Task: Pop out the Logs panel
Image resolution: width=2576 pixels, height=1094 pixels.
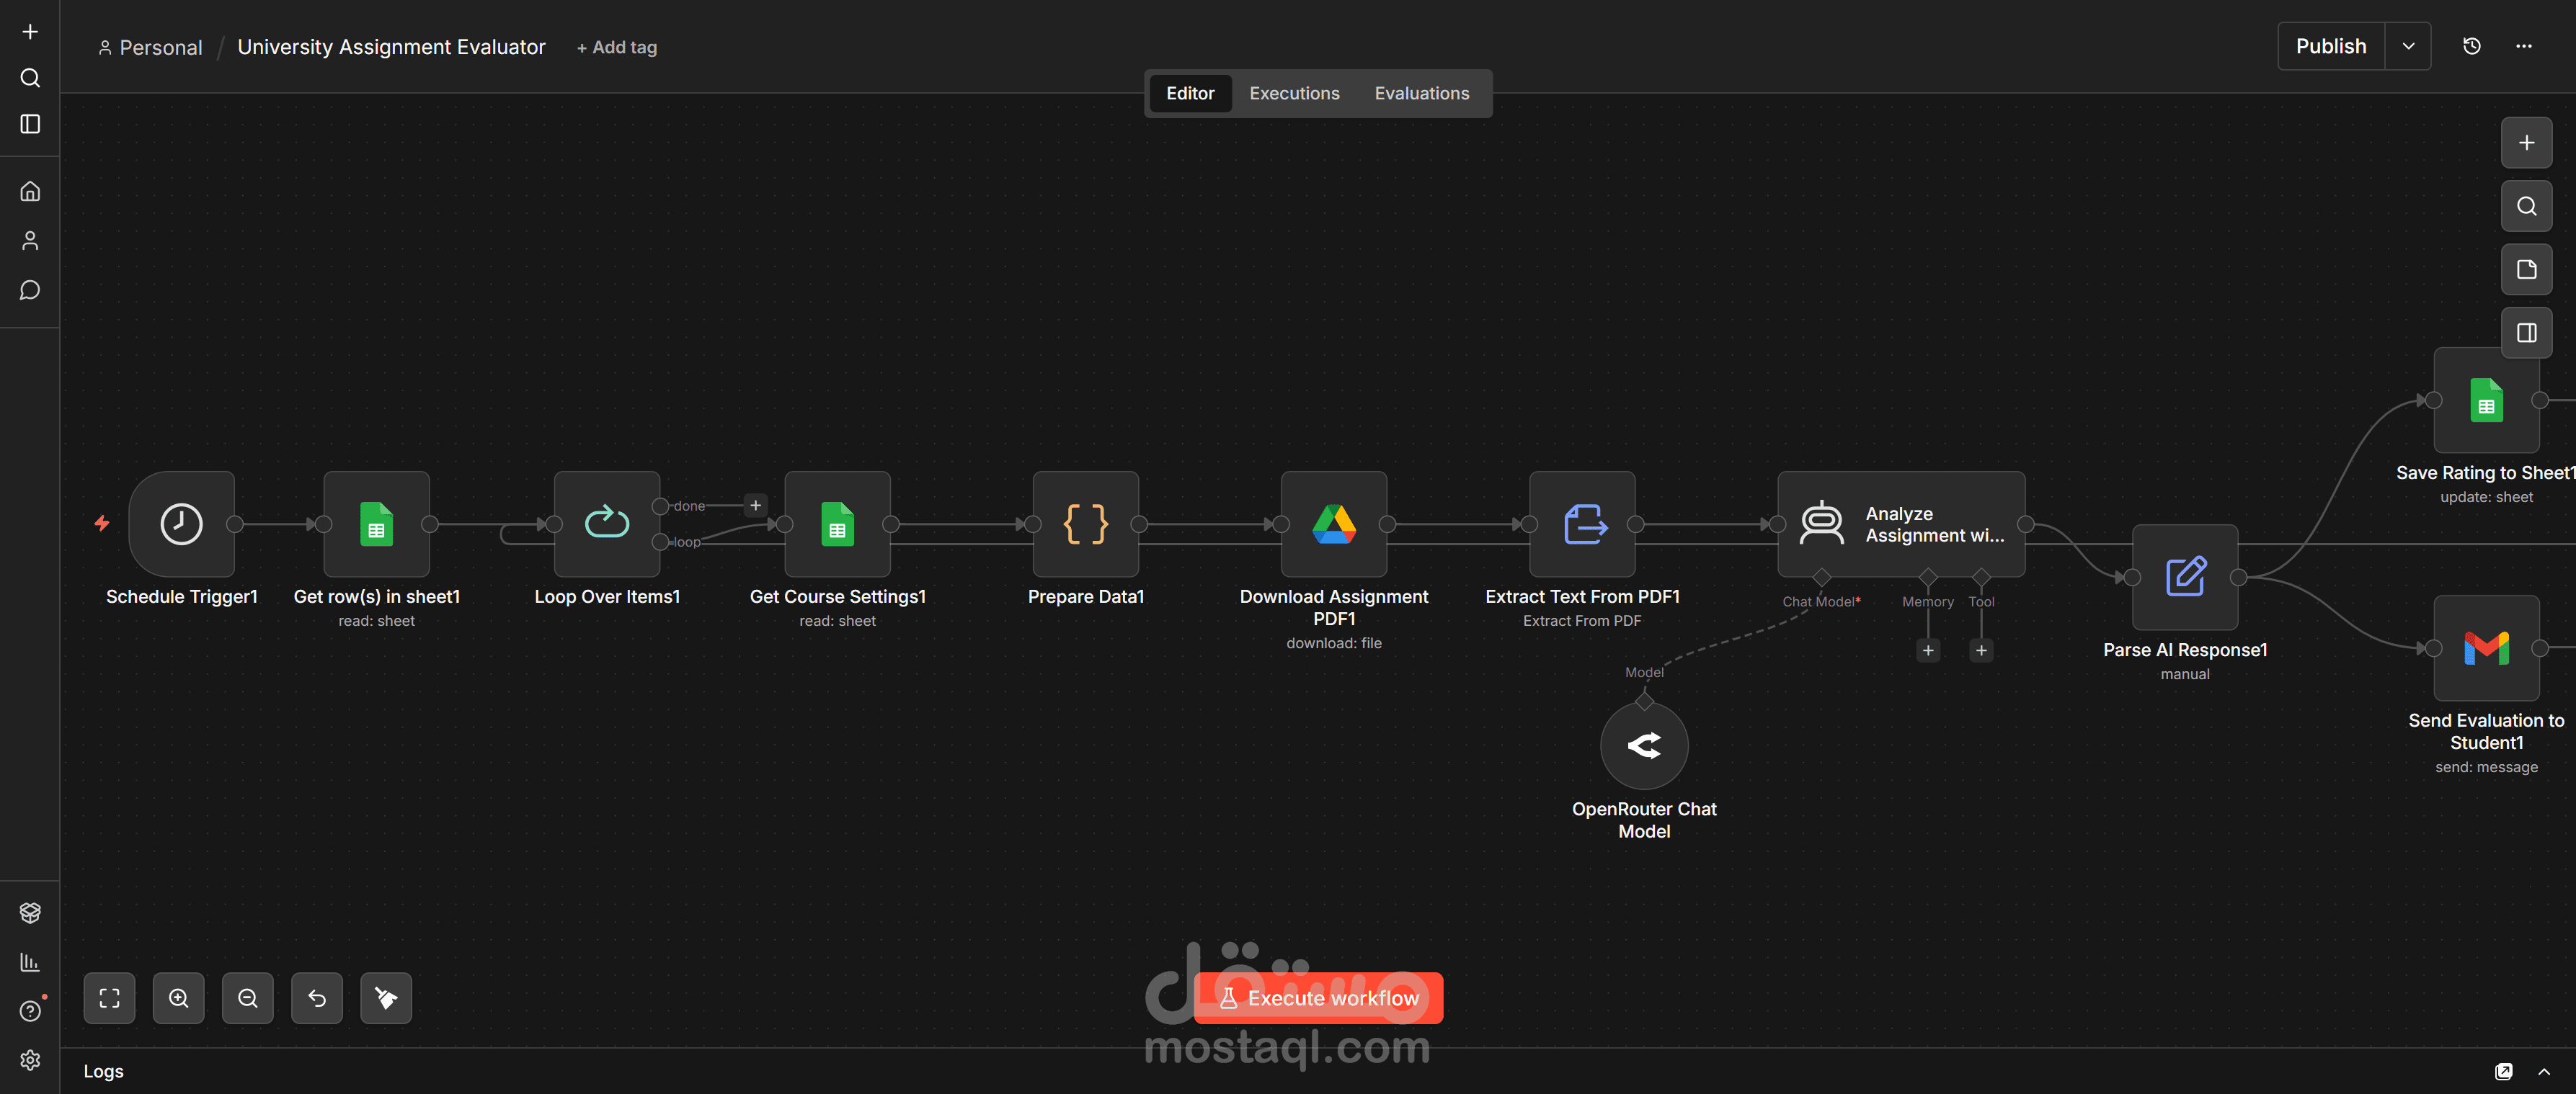Action: [2503, 1071]
